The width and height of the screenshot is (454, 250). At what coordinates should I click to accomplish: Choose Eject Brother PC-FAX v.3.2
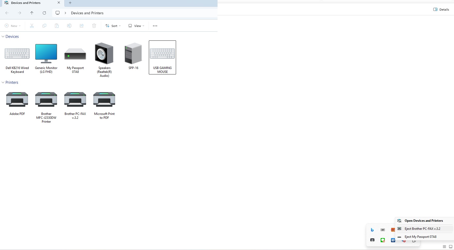point(424,229)
